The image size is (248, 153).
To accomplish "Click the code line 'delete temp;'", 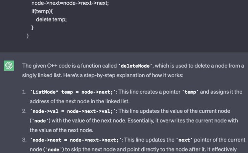I will pos(52,20).
